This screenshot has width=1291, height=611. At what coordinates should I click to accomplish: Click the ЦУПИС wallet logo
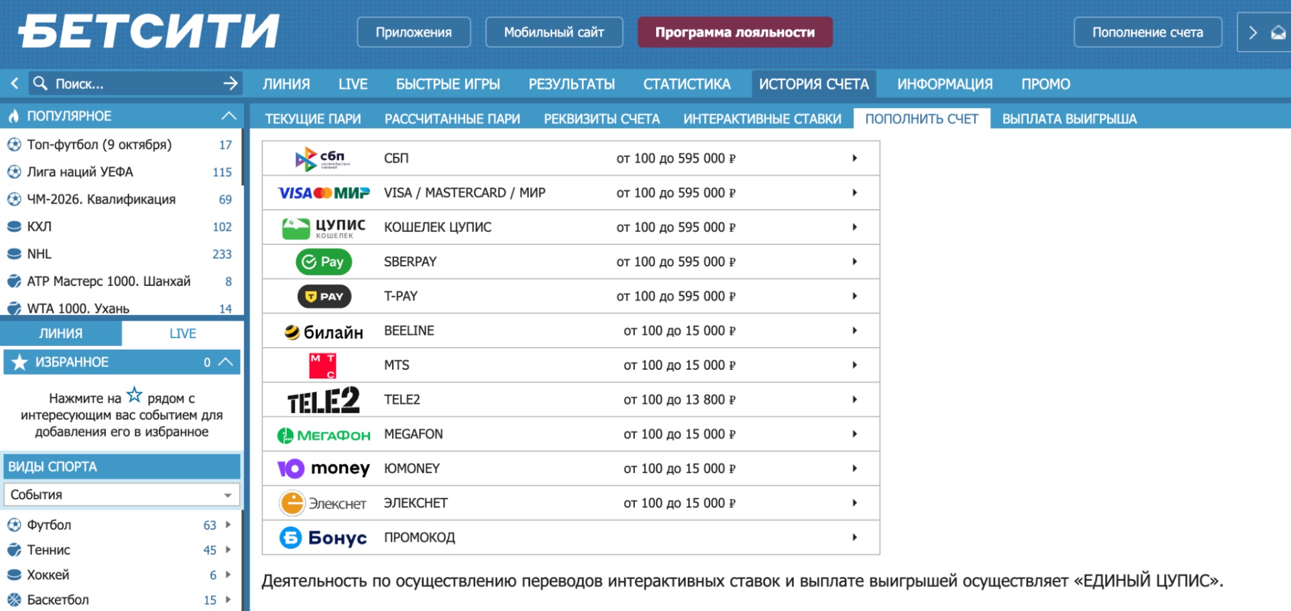324,228
